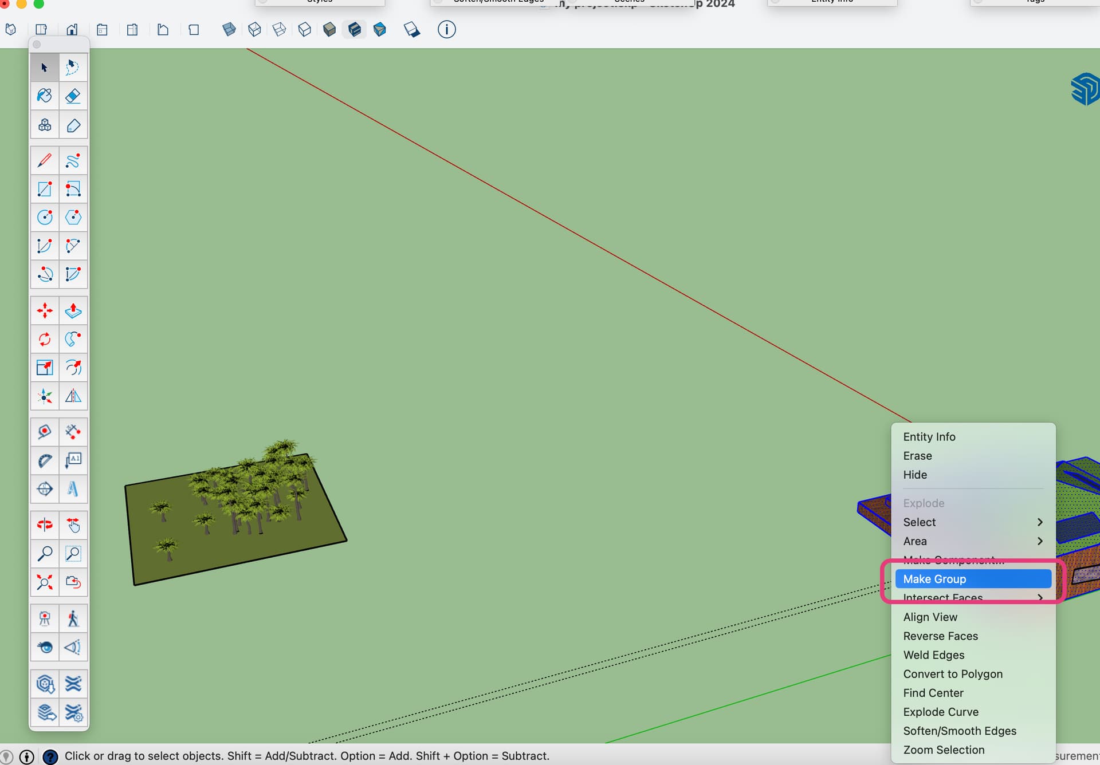This screenshot has width=1100, height=765.
Task: Select the Polygon drawing tool
Action: (x=73, y=218)
